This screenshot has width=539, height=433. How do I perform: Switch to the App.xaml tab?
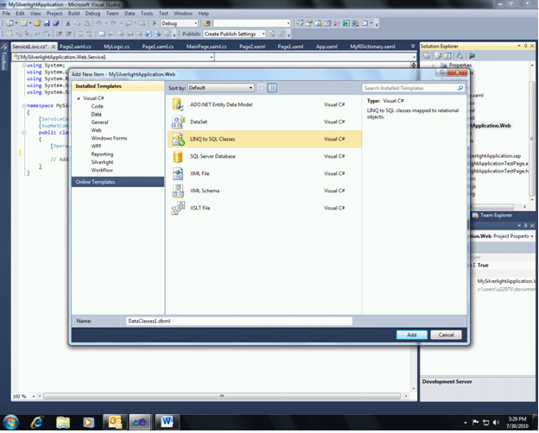coord(327,47)
